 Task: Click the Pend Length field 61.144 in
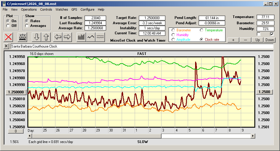[212, 18]
